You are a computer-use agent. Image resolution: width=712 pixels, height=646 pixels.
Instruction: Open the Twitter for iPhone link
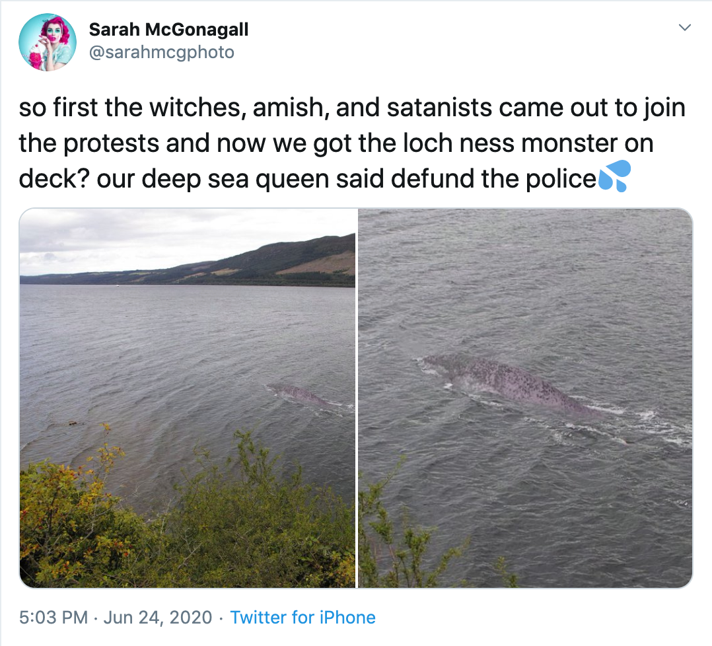(303, 618)
